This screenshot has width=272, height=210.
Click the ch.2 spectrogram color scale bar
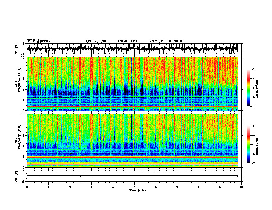point(248,144)
